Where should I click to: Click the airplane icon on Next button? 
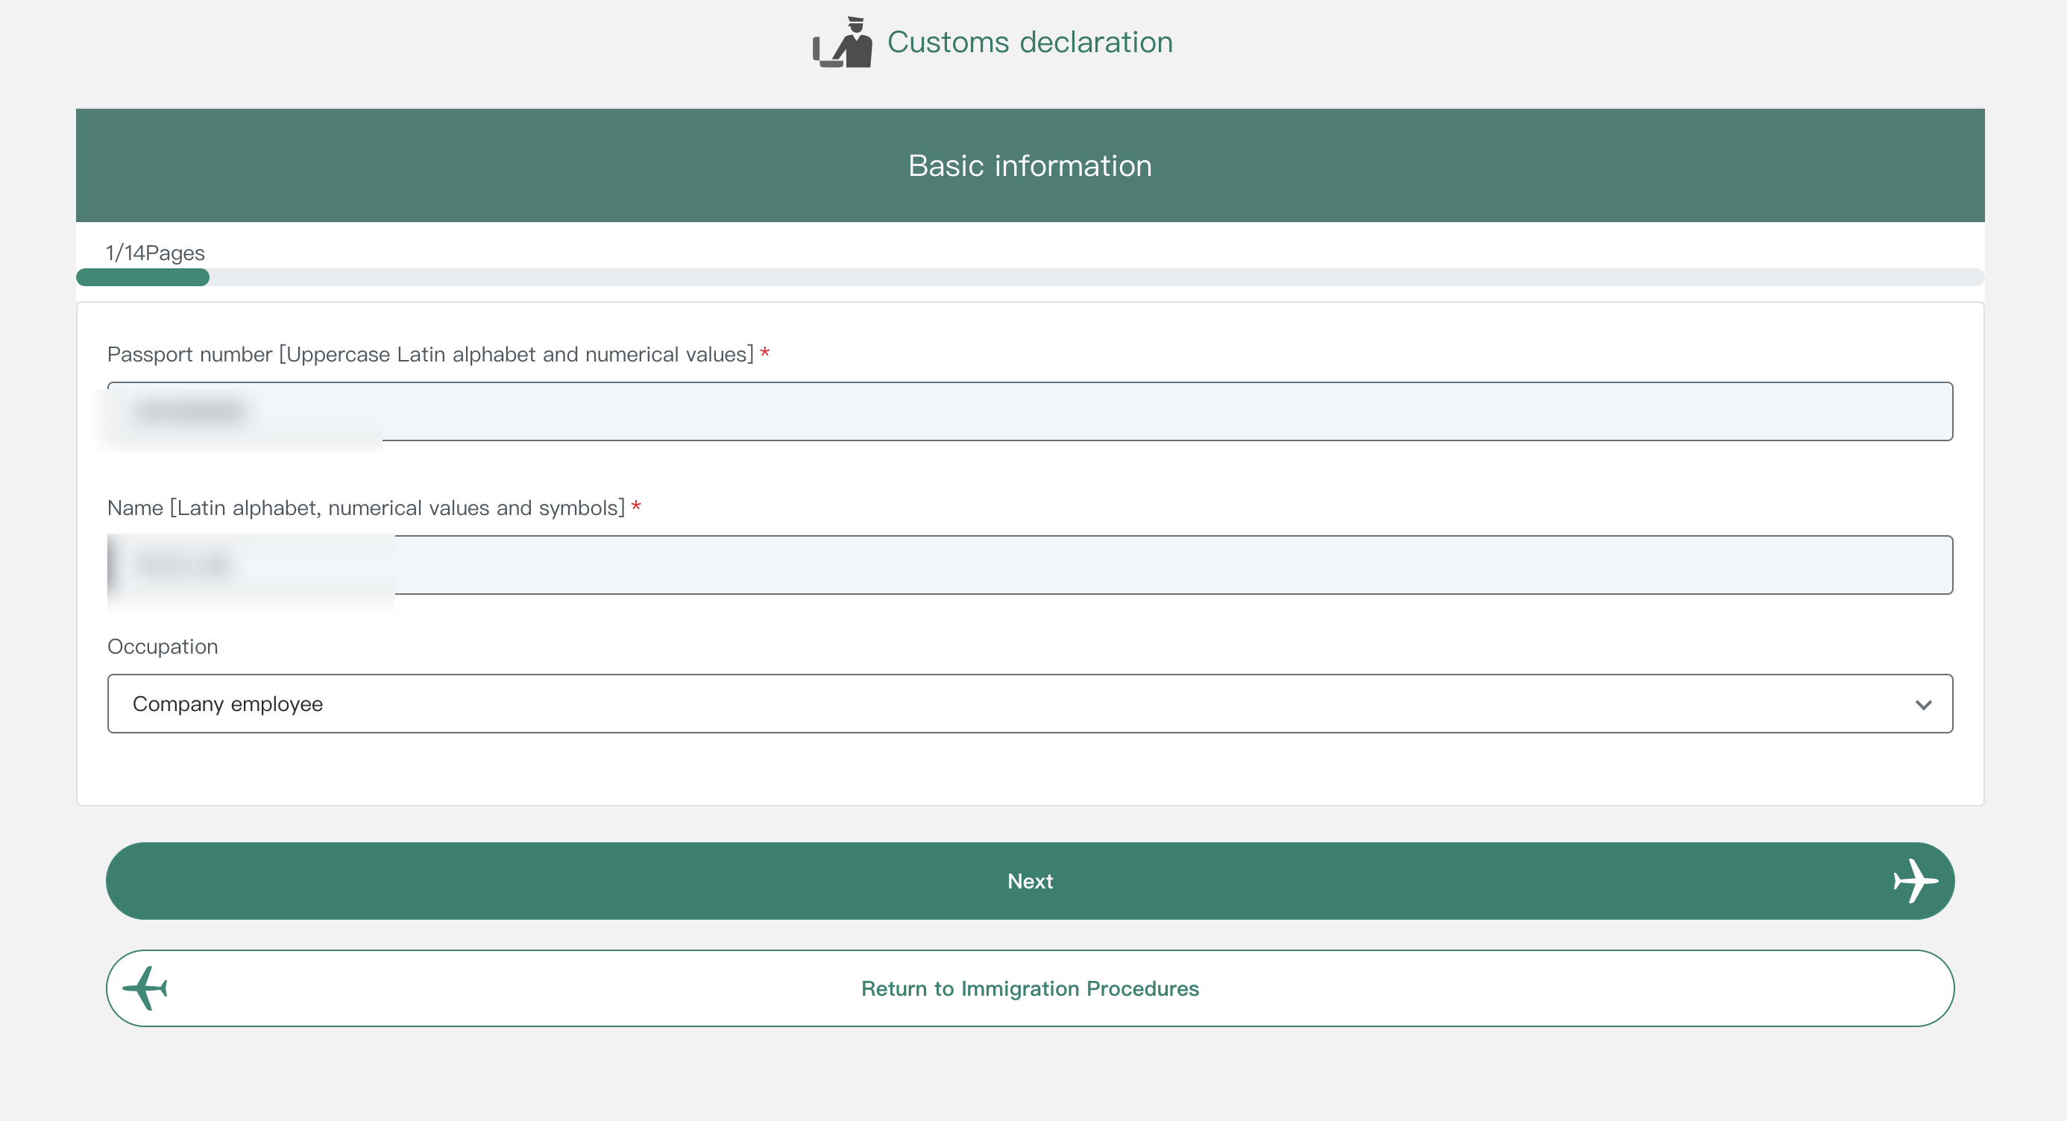tap(1915, 880)
